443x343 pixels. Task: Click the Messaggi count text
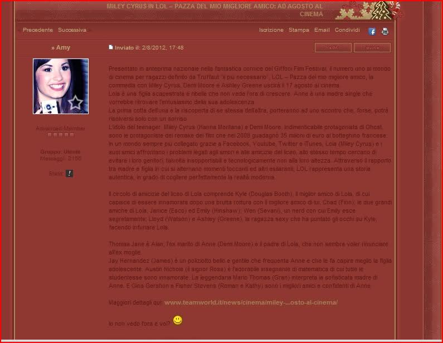[x=61, y=159]
